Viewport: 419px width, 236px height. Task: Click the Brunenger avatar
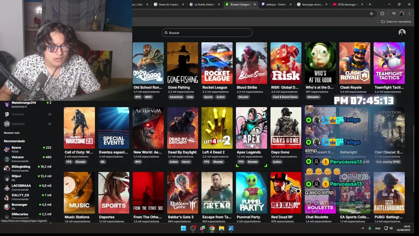tap(7, 206)
